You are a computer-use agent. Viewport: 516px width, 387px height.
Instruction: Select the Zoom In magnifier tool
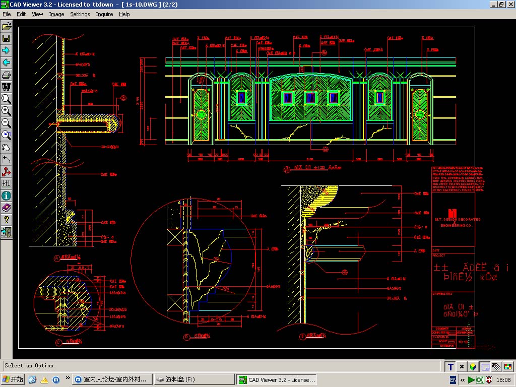pos(7,111)
